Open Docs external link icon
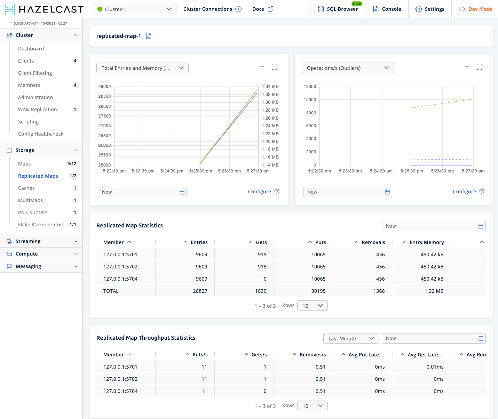This screenshot has width=498, height=419. [x=270, y=9]
